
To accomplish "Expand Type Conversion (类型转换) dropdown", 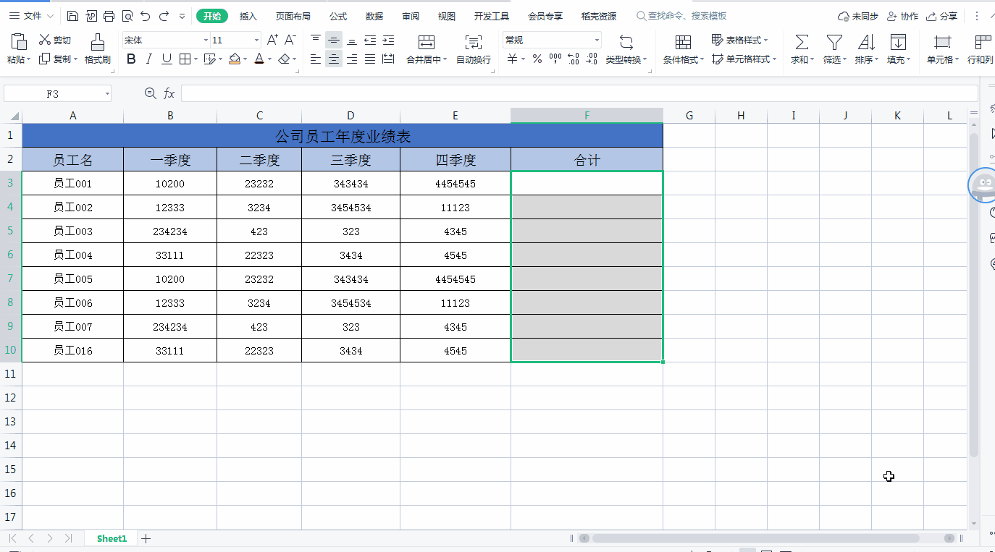I will 646,60.
